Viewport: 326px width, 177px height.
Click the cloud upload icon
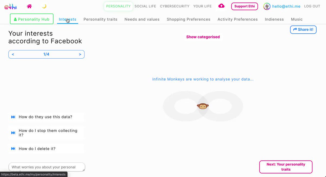pos(221,6)
